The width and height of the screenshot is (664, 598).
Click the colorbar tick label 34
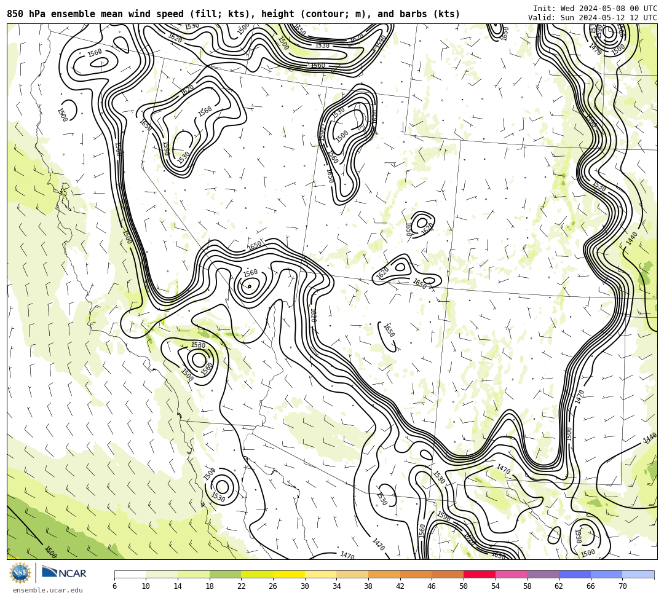click(337, 586)
